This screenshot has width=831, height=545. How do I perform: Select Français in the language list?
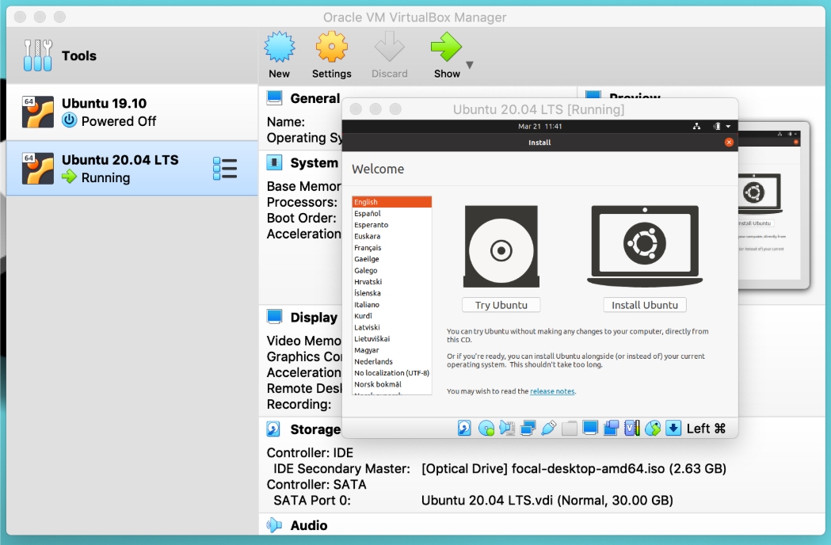pyautogui.click(x=391, y=248)
